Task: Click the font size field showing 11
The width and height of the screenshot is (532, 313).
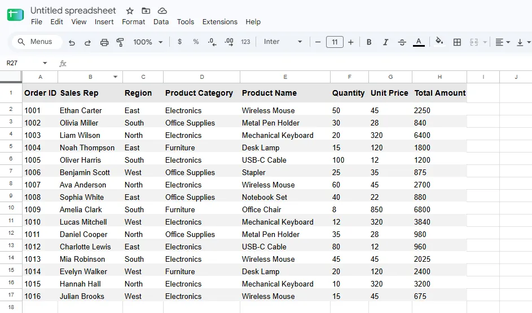Action: (335, 42)
